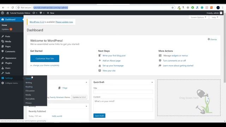
Task: Open the Comments menu in sidebar
Action: coord(10,52)
